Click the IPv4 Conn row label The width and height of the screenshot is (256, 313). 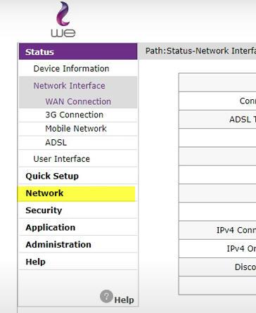pos(236,230)
